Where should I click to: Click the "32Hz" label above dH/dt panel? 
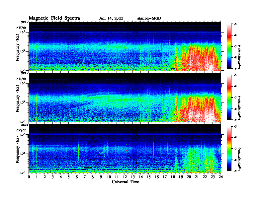[25, 22]
